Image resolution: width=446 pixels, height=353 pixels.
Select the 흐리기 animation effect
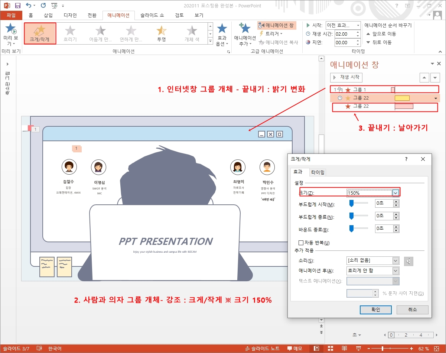coord(70,34)
